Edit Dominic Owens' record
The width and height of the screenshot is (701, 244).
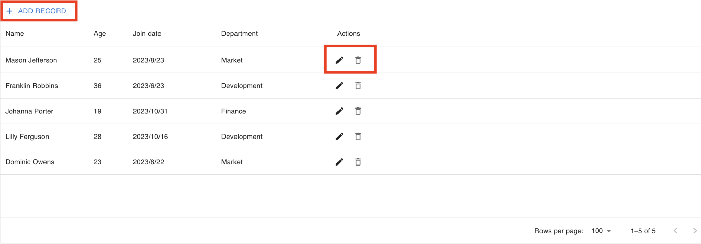pyautogui.click(x=339, y=162)
